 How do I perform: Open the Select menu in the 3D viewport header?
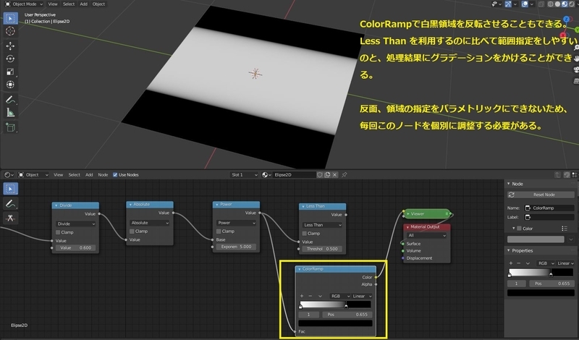(x=69, y=4)
